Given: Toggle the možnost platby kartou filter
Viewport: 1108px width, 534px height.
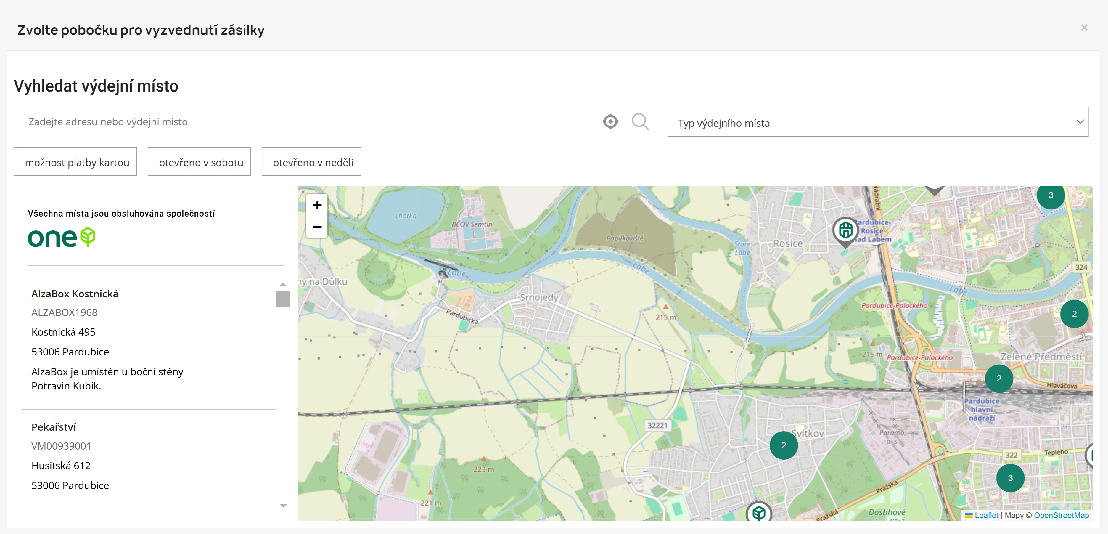Looking at the screenshot, I should coord(76,162).
